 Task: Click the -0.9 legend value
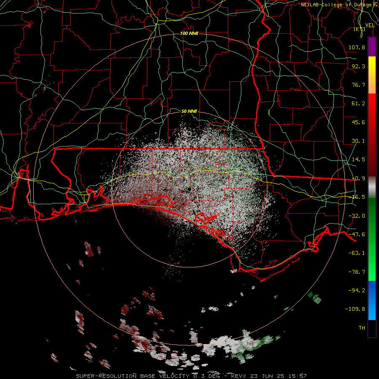pyautogui.click(x=358, y=179)
